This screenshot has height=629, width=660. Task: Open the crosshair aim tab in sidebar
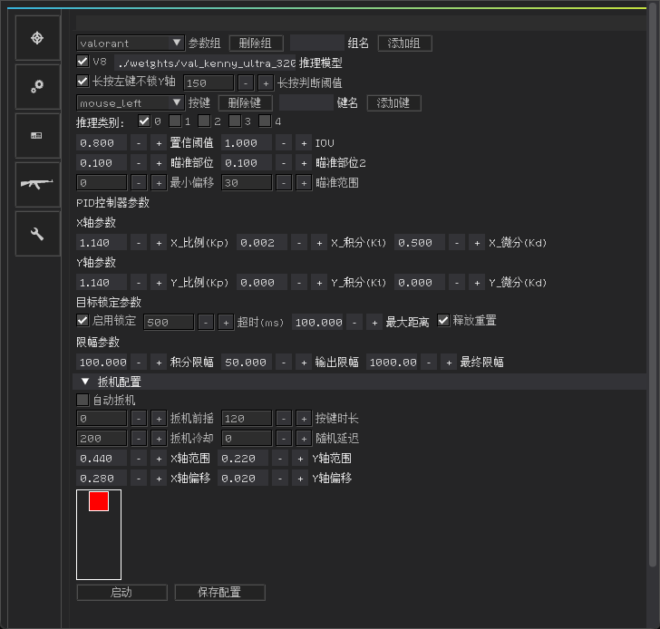click(x=37, y=37)
